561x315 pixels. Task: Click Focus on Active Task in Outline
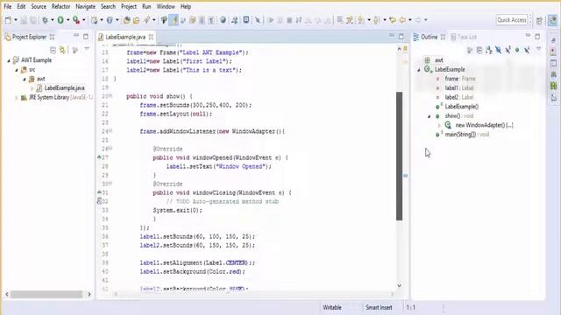470,51
